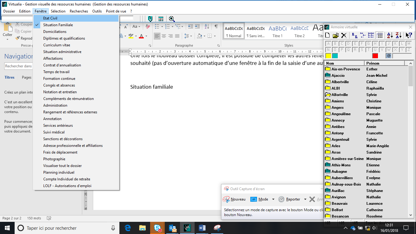Apply the Titre 1 style
This screenshot has height=234, width=416.
tap(277, 31)
